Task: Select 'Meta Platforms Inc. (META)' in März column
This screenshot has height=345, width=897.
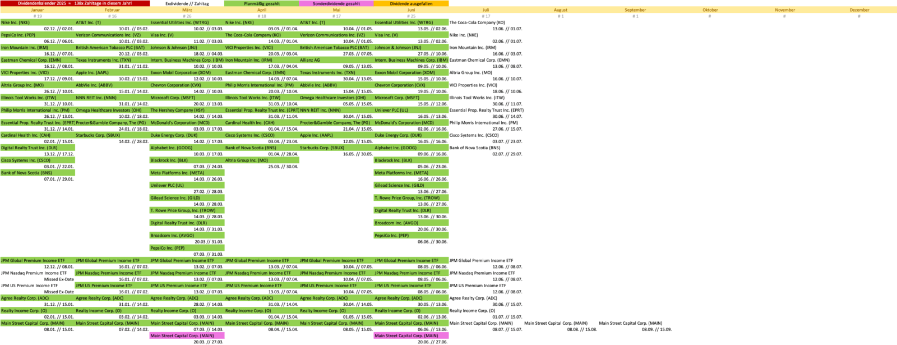Action: 187,173
